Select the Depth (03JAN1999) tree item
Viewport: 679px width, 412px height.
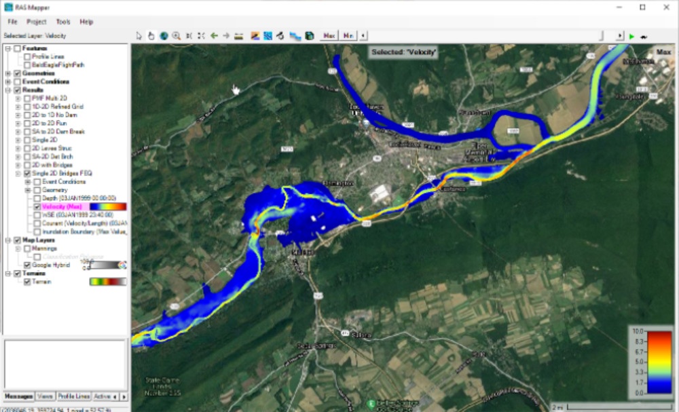(65, 198)
